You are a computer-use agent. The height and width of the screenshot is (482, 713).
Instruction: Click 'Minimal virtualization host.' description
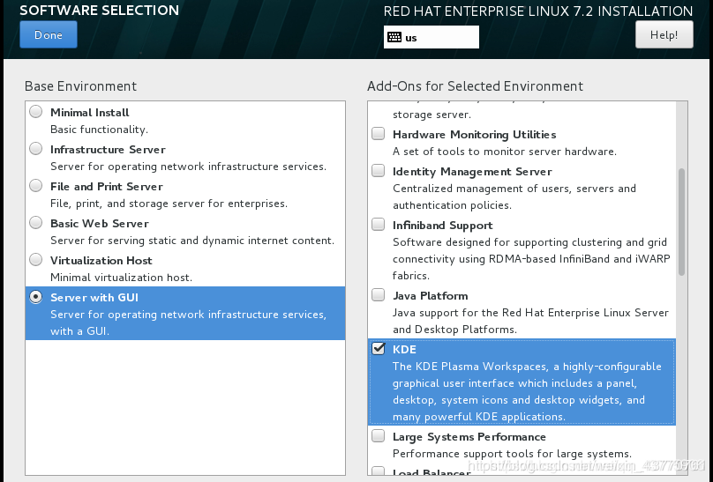122,278
